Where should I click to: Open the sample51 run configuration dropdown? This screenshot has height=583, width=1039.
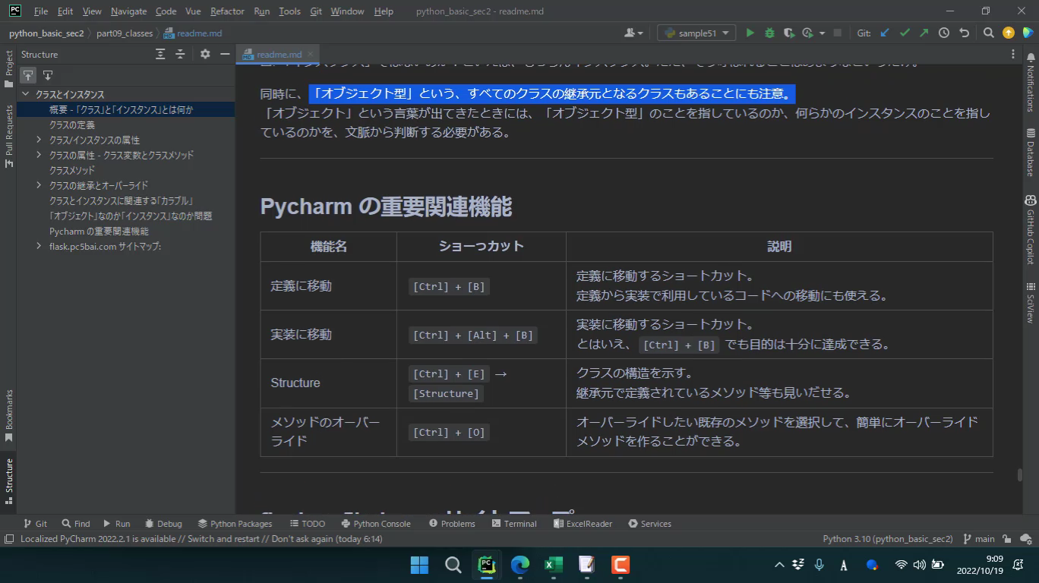[696, 33]
